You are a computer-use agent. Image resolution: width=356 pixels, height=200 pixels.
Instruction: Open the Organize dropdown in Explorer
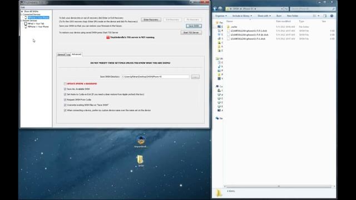221,16
